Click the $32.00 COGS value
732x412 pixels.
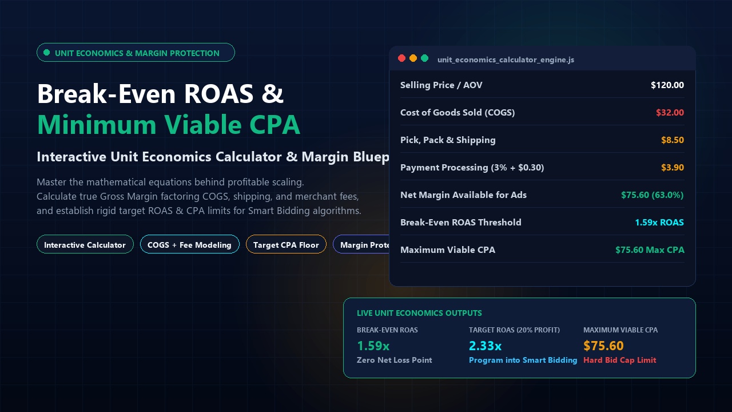[x=670, y=113]
